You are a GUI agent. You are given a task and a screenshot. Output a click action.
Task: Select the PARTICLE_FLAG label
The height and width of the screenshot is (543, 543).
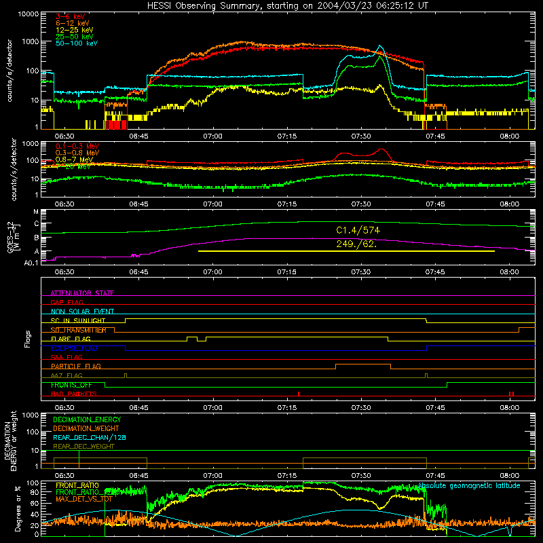tap(76, 367)
